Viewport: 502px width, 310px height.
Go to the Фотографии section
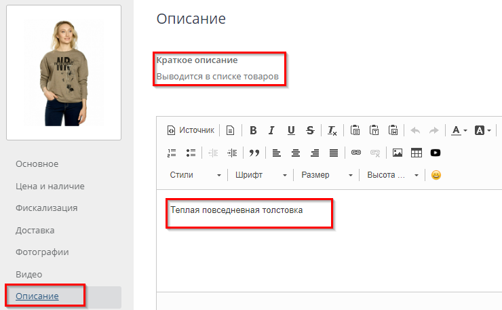coord(42,252)
